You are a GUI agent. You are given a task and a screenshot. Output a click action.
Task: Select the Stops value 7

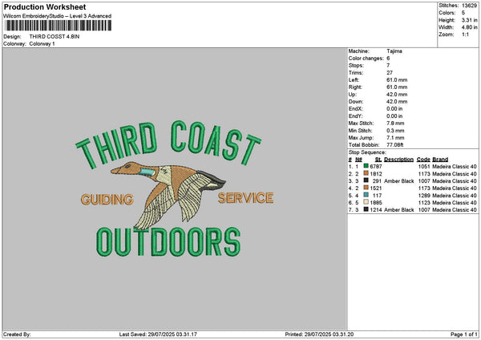coord(388,66)
